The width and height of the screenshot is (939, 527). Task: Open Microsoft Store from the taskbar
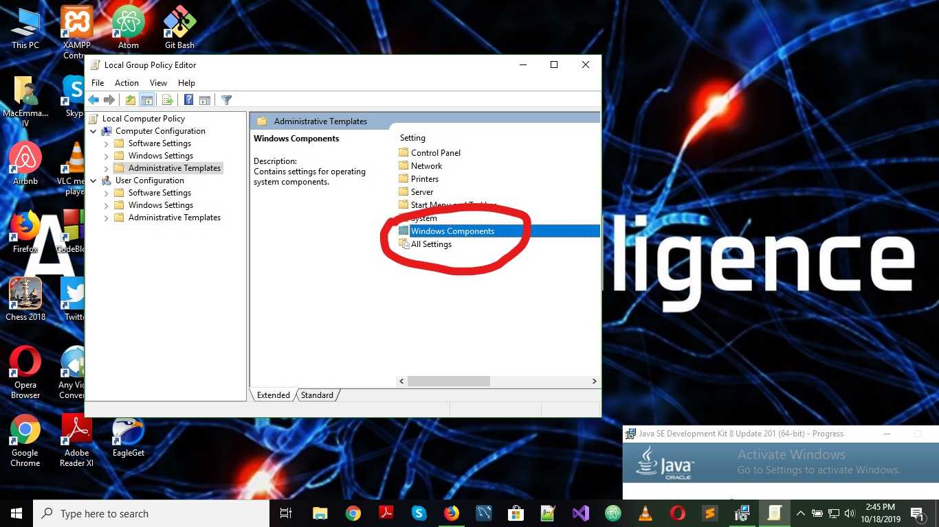[516, 513]
